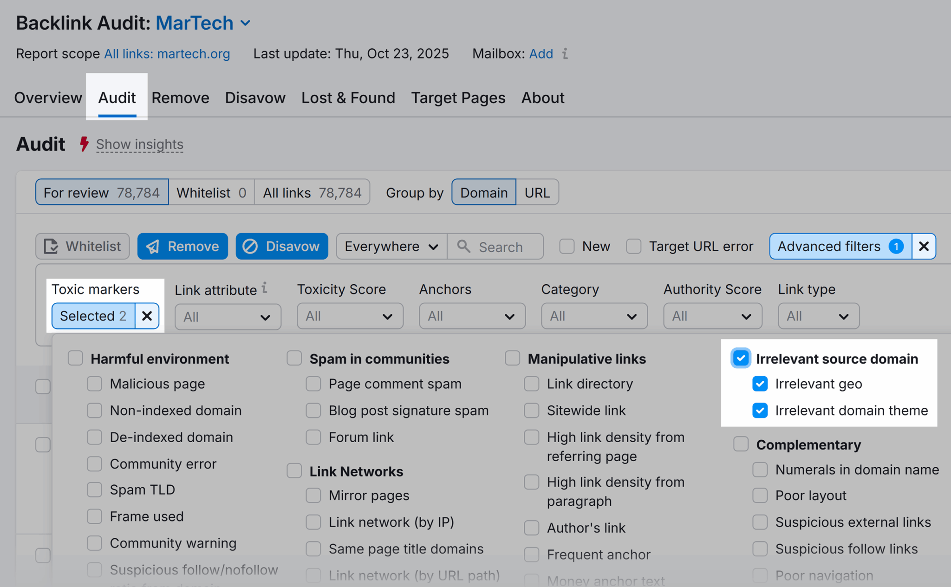The height and width of the screenshot is (587, 951).
Task: Click the paper plane icon on Remove button
Action: [x=153, y=246]
